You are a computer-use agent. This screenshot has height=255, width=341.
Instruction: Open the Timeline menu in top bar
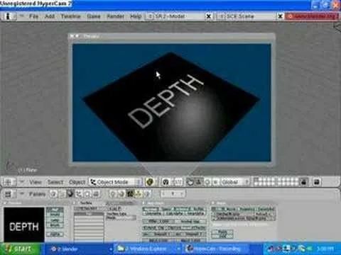point(70,16)
